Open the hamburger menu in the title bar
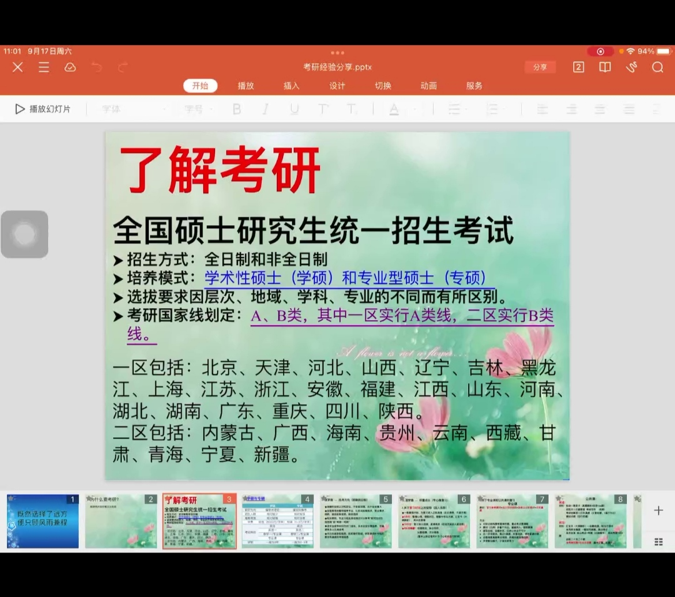Image resolution: width=675 pixels, height=597 pixels. point(44,68)
